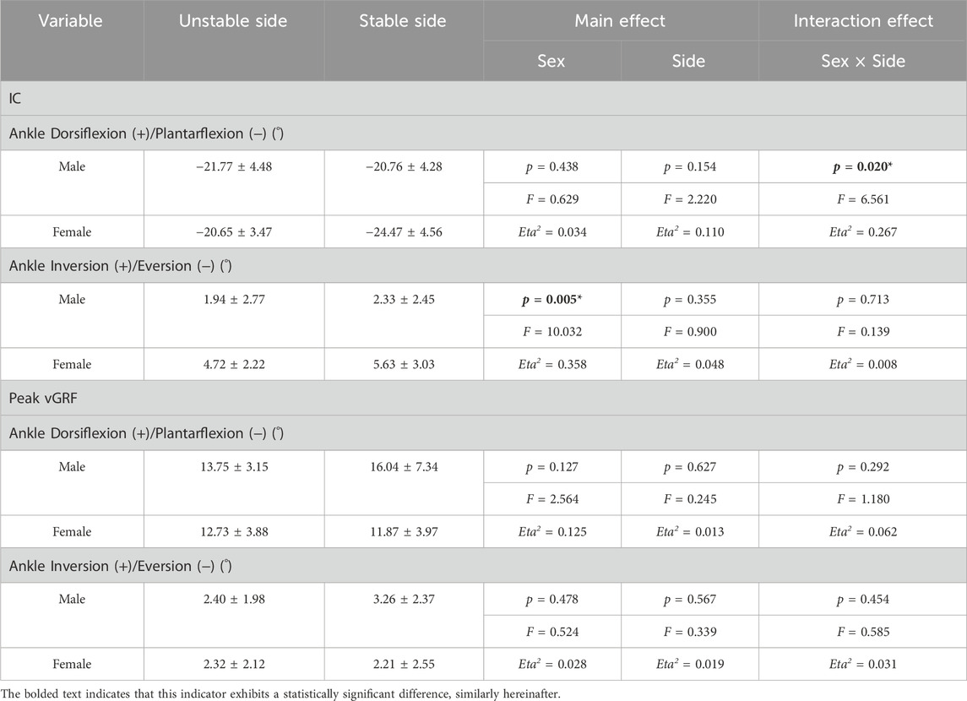Click the Interaction effect header
Screen dimensions: 967x701
(863, 21)
